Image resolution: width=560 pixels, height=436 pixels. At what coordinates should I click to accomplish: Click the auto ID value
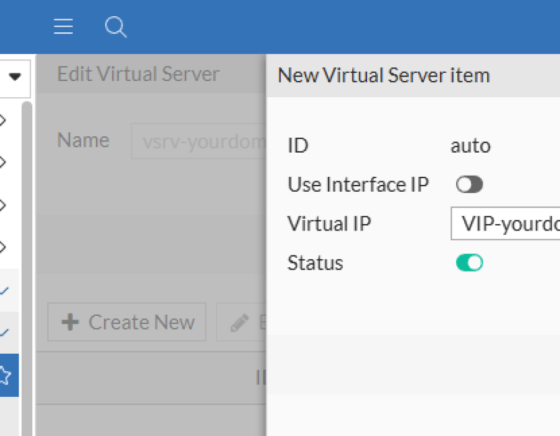pos(471,146)
